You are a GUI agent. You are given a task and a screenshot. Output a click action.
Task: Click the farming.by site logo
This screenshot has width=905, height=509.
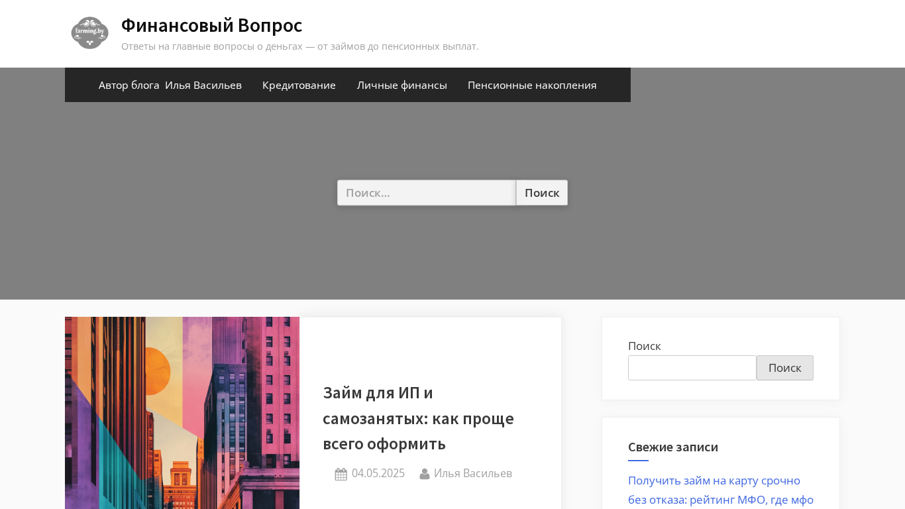[89, 33]
